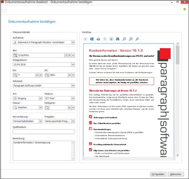The height and width of the screenshot is (179, 189).
Task: Print the previewed document
Action: pyautogui.click(x=98, y=39)
